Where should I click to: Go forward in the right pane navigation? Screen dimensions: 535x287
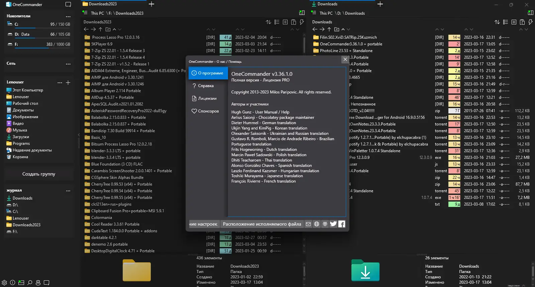322,29
